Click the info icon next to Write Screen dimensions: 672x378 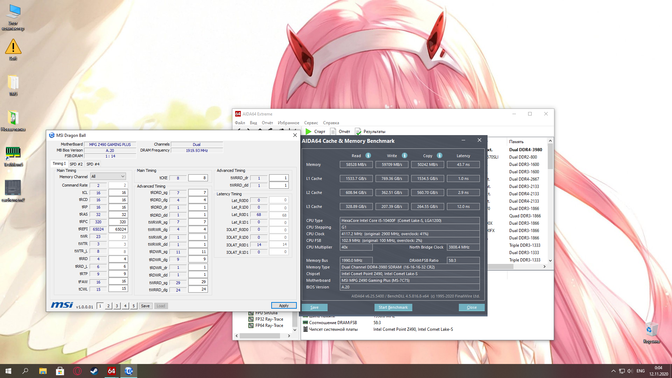point(405,155)
